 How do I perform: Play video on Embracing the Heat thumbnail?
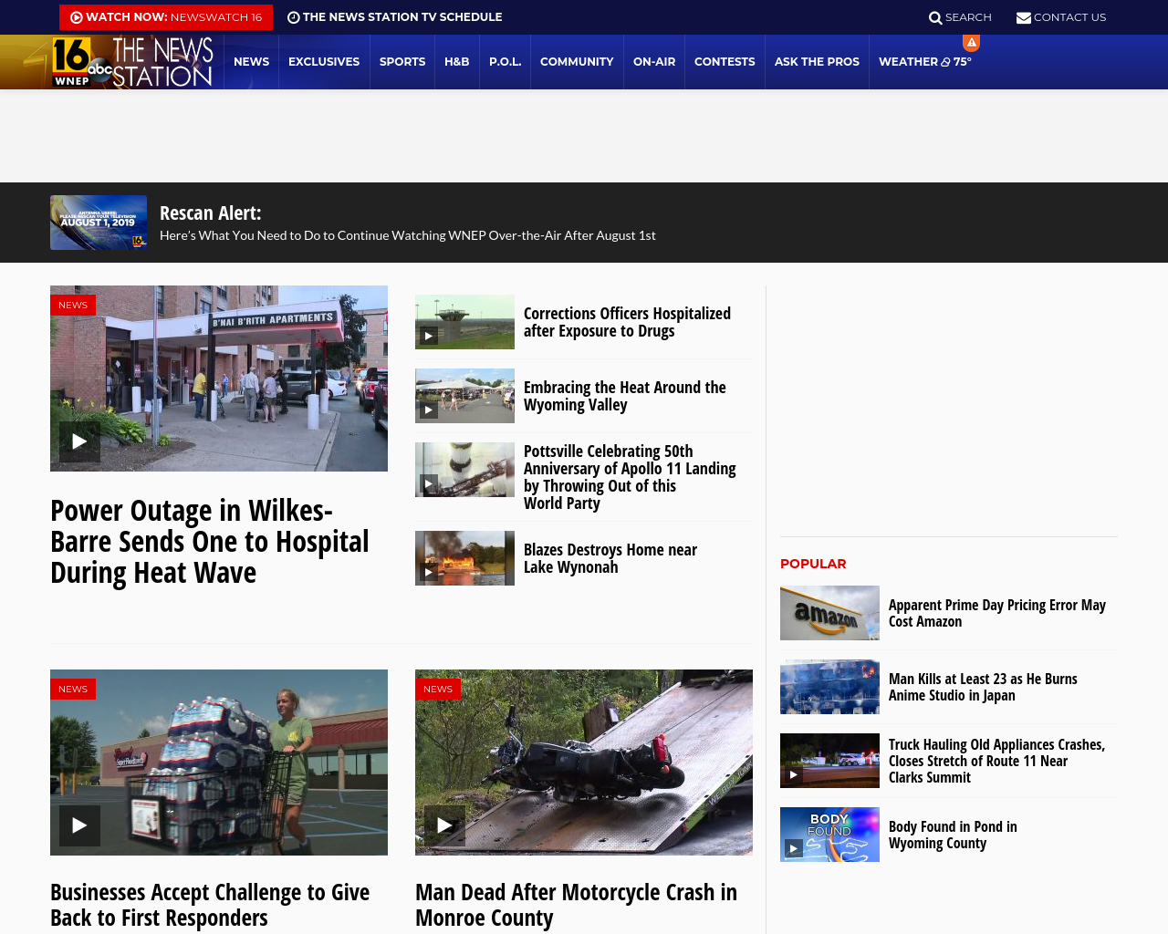tap(429, 410)
